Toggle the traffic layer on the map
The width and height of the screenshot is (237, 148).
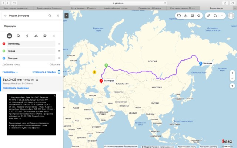coord(179,16)
